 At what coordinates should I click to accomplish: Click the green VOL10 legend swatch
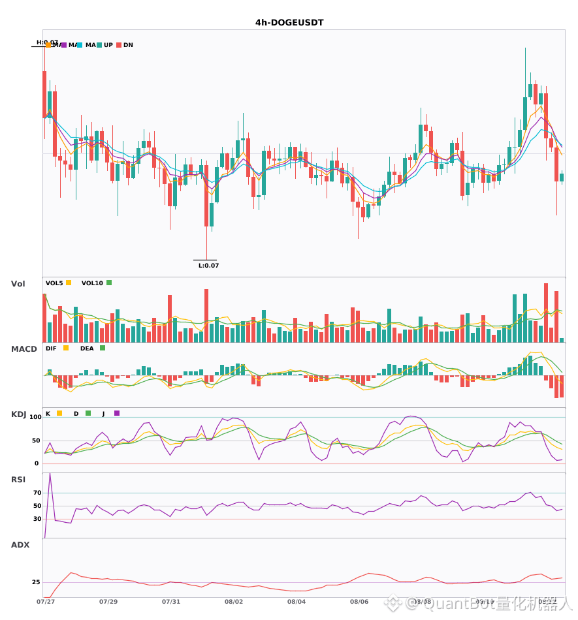[109, 283]
